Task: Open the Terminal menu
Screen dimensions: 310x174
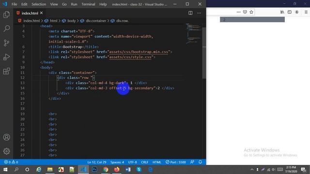Action: point(88,4)
